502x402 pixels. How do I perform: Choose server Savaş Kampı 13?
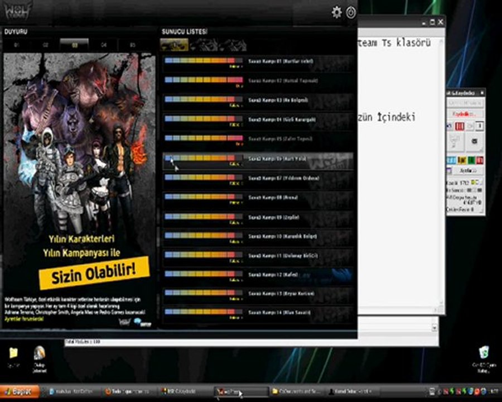259,295
